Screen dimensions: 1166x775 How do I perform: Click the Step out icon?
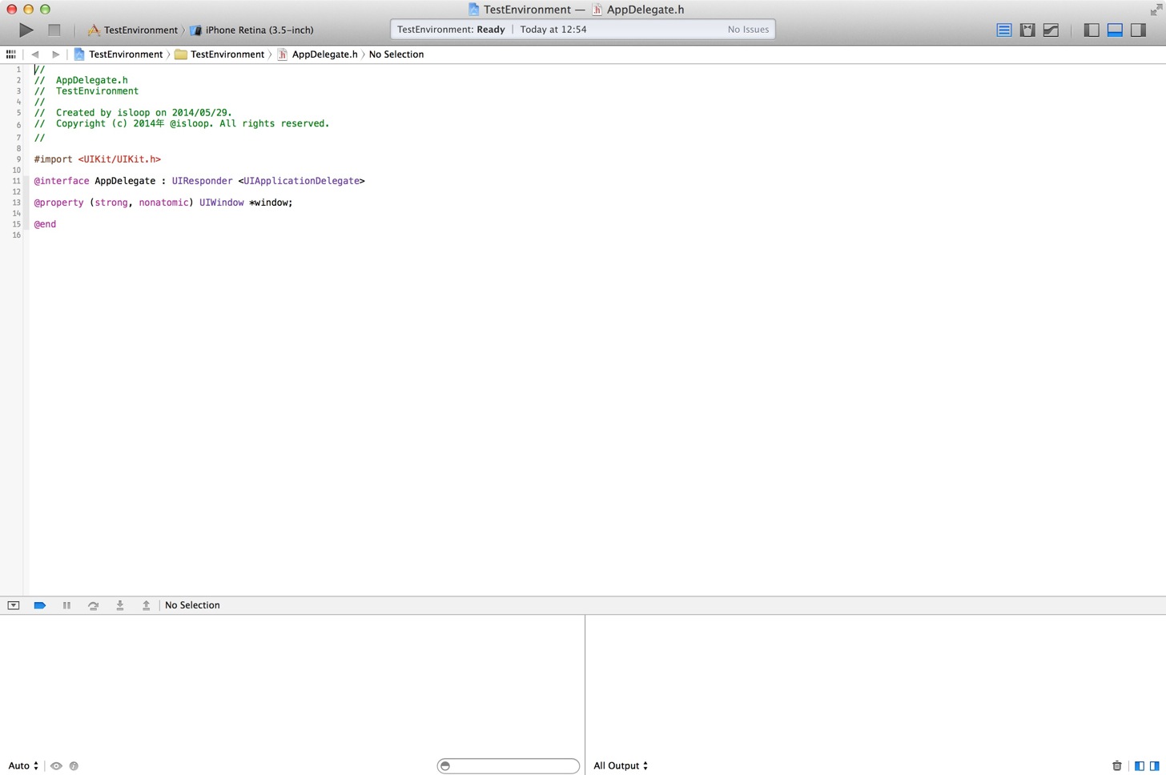click(x=146, y=605)
